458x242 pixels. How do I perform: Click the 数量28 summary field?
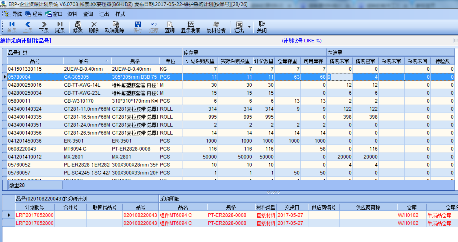(x=35, y=185)
